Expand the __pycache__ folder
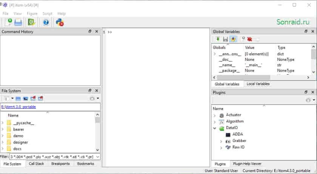Viewport: 317px width, 174px height. point(3,123)
